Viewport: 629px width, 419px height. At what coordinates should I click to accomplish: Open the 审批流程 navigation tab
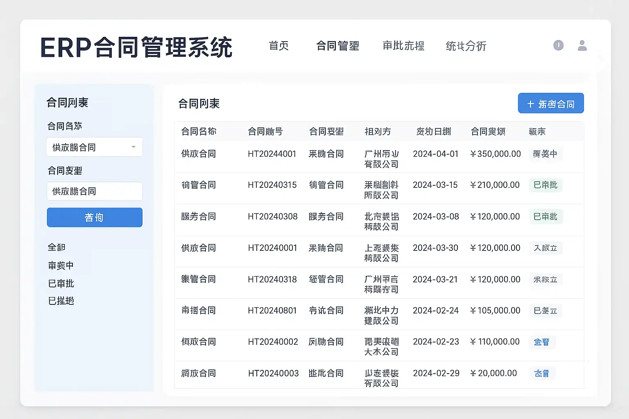click(403, 46)
